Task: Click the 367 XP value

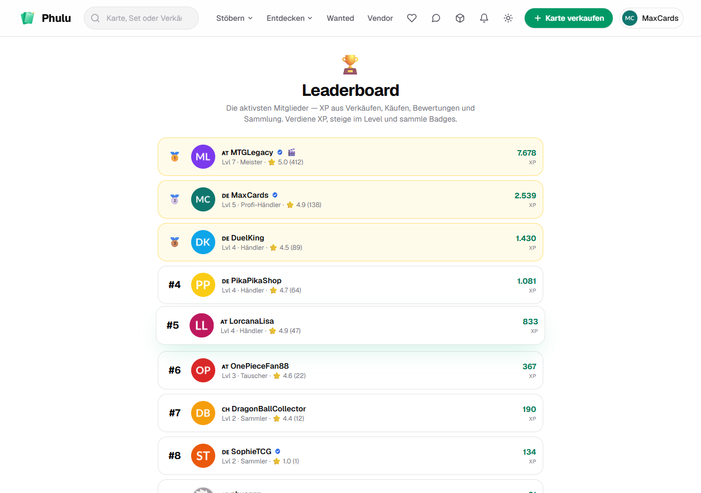Action: click(529, 366)
